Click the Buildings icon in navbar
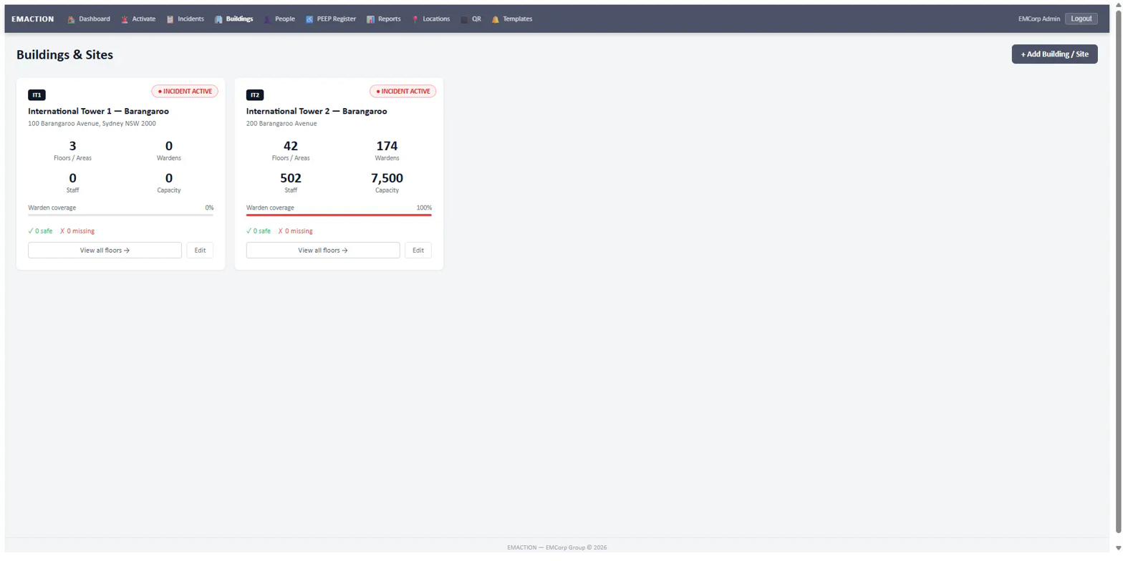Viewport: 1123px width, 561px height. (x=218, y=19)
